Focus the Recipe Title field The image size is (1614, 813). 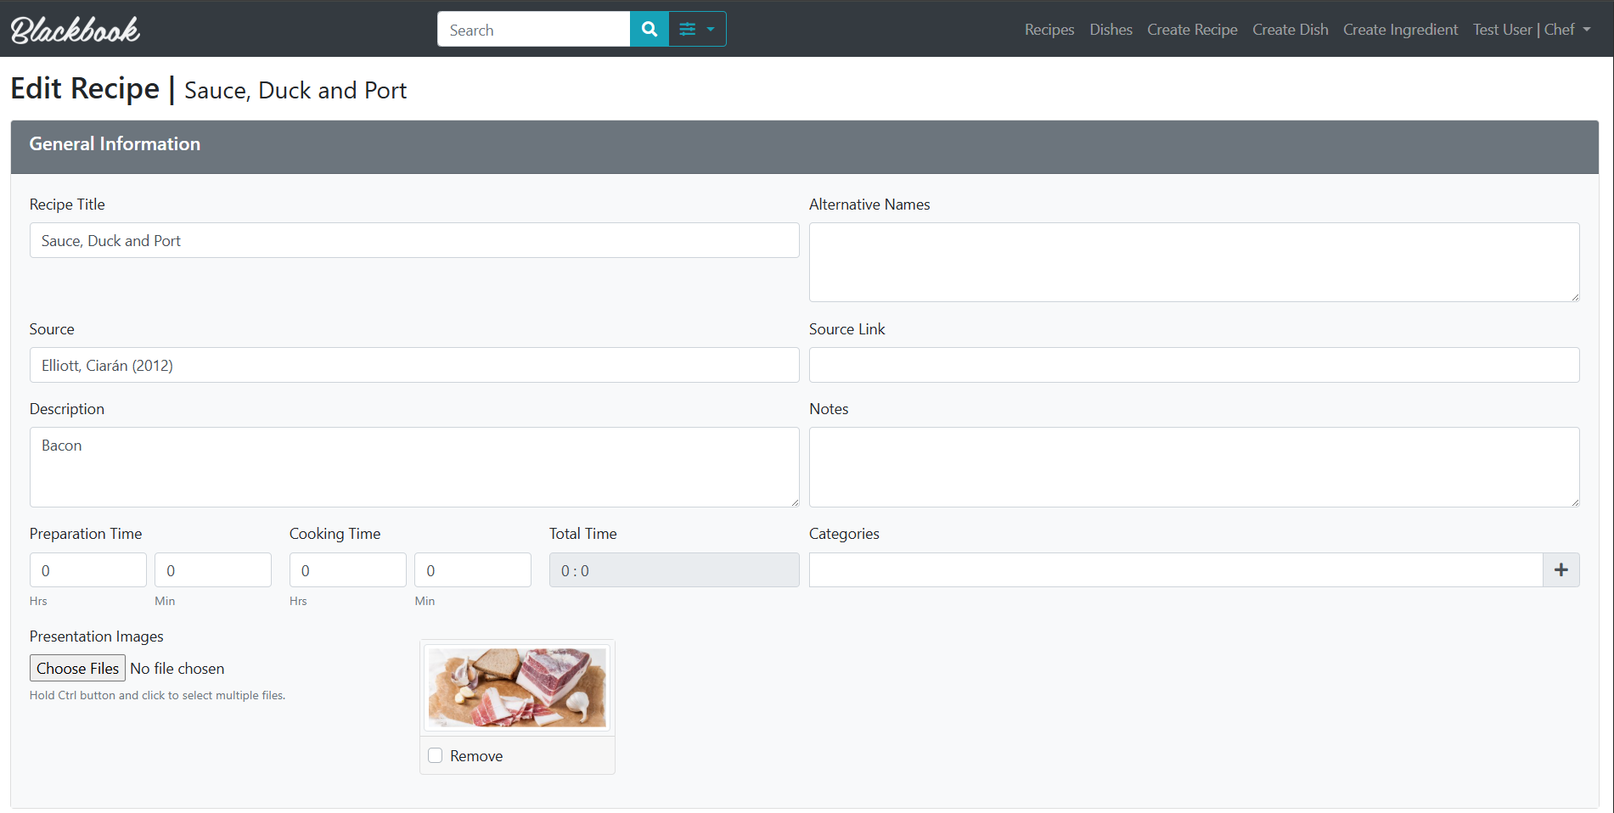(413, 240)
